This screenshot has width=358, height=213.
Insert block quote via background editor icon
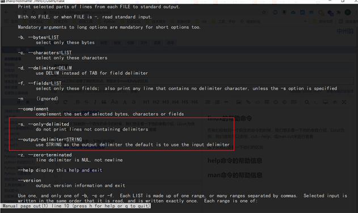pos(104,102)
